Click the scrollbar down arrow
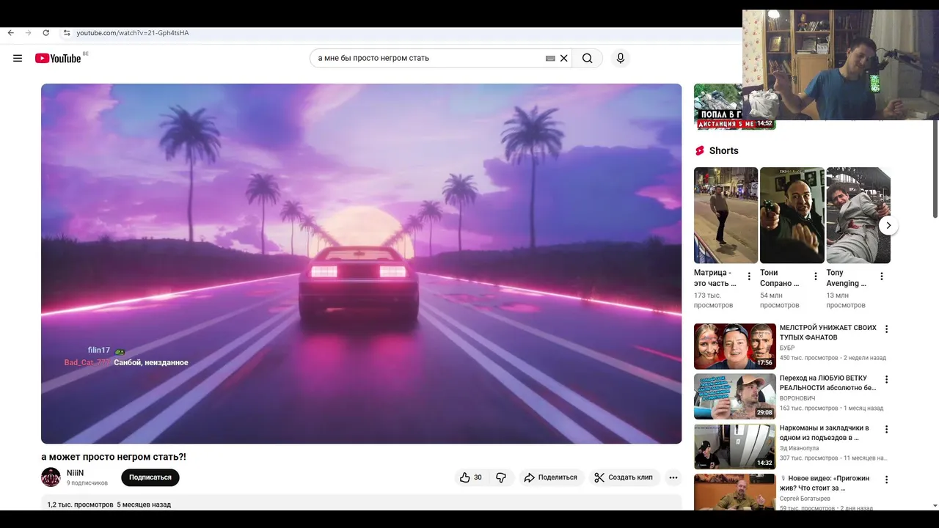This screenshot has height=528, width=939. coord(935,505)
